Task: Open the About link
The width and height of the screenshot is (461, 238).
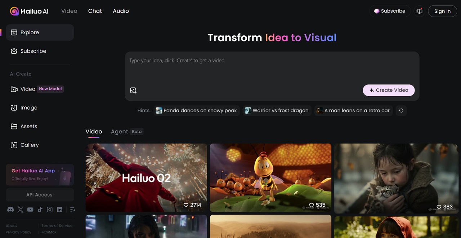Action: [x=11, y=226]
